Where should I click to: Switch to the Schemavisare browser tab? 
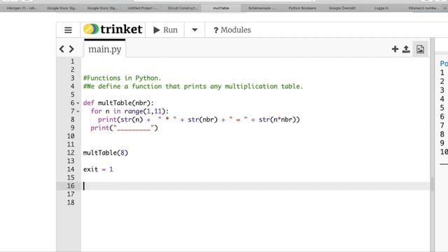(x=261, y=8)
